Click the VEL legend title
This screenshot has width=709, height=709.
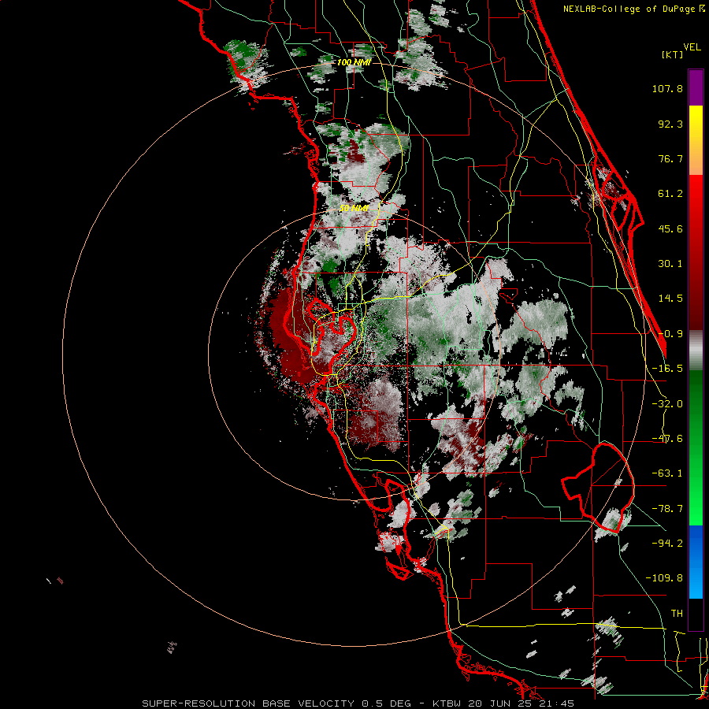coord(692,47)
